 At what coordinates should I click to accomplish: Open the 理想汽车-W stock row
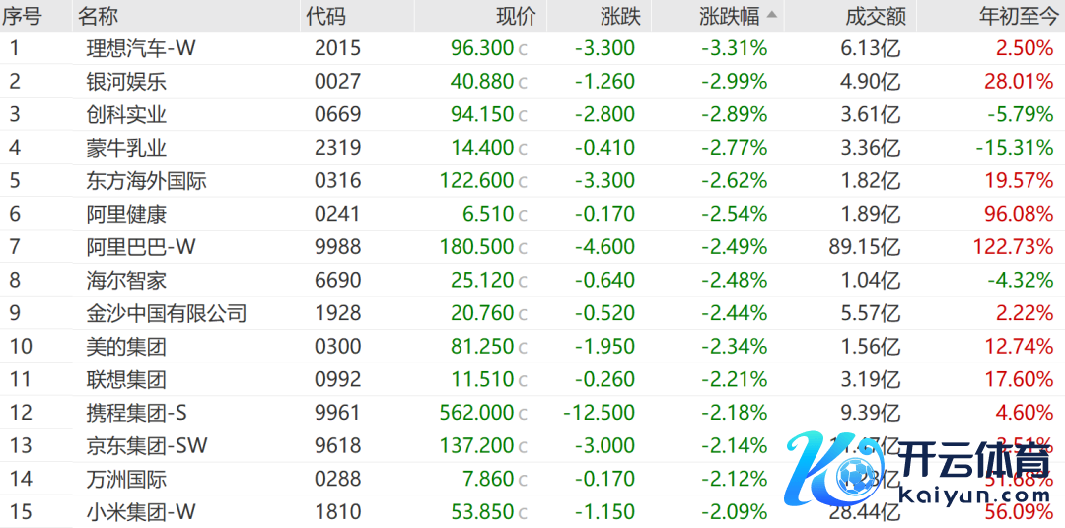(141, 48)
